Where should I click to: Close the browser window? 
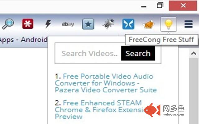coord(183,6)
